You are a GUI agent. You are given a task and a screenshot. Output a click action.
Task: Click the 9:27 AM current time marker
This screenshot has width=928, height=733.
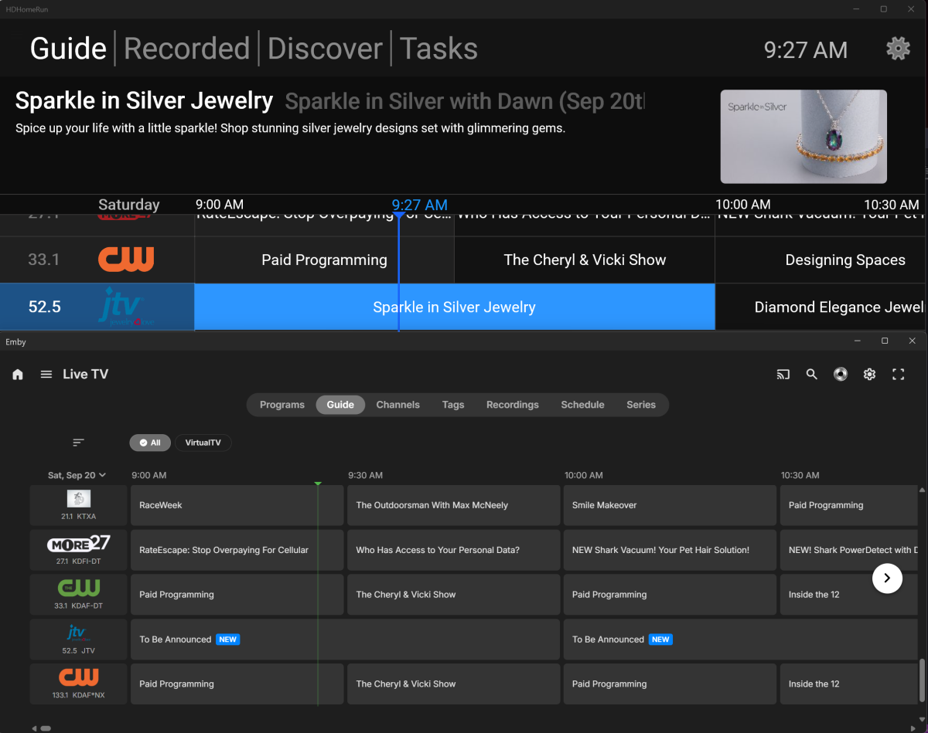coord(419,205)
